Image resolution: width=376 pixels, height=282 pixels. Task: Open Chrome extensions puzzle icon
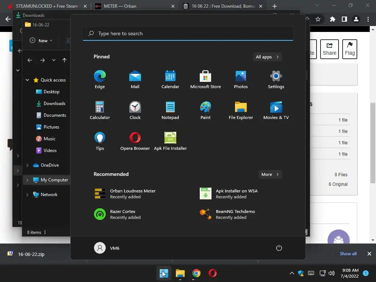pos(332,19)
